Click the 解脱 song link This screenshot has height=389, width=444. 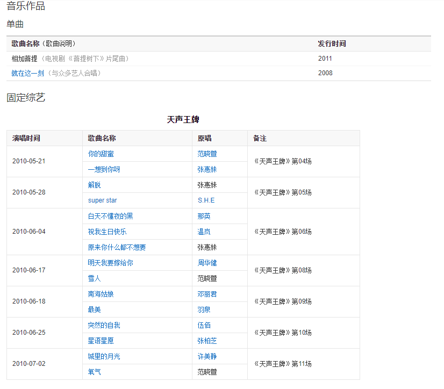pos(94,185)
